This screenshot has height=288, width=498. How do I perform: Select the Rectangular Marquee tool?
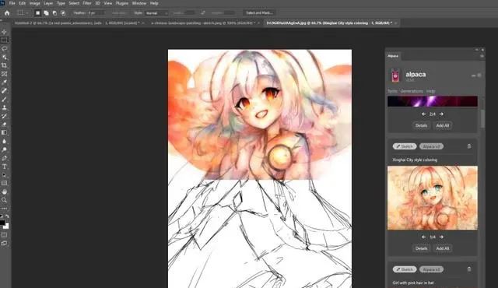[x=4, y=40]
